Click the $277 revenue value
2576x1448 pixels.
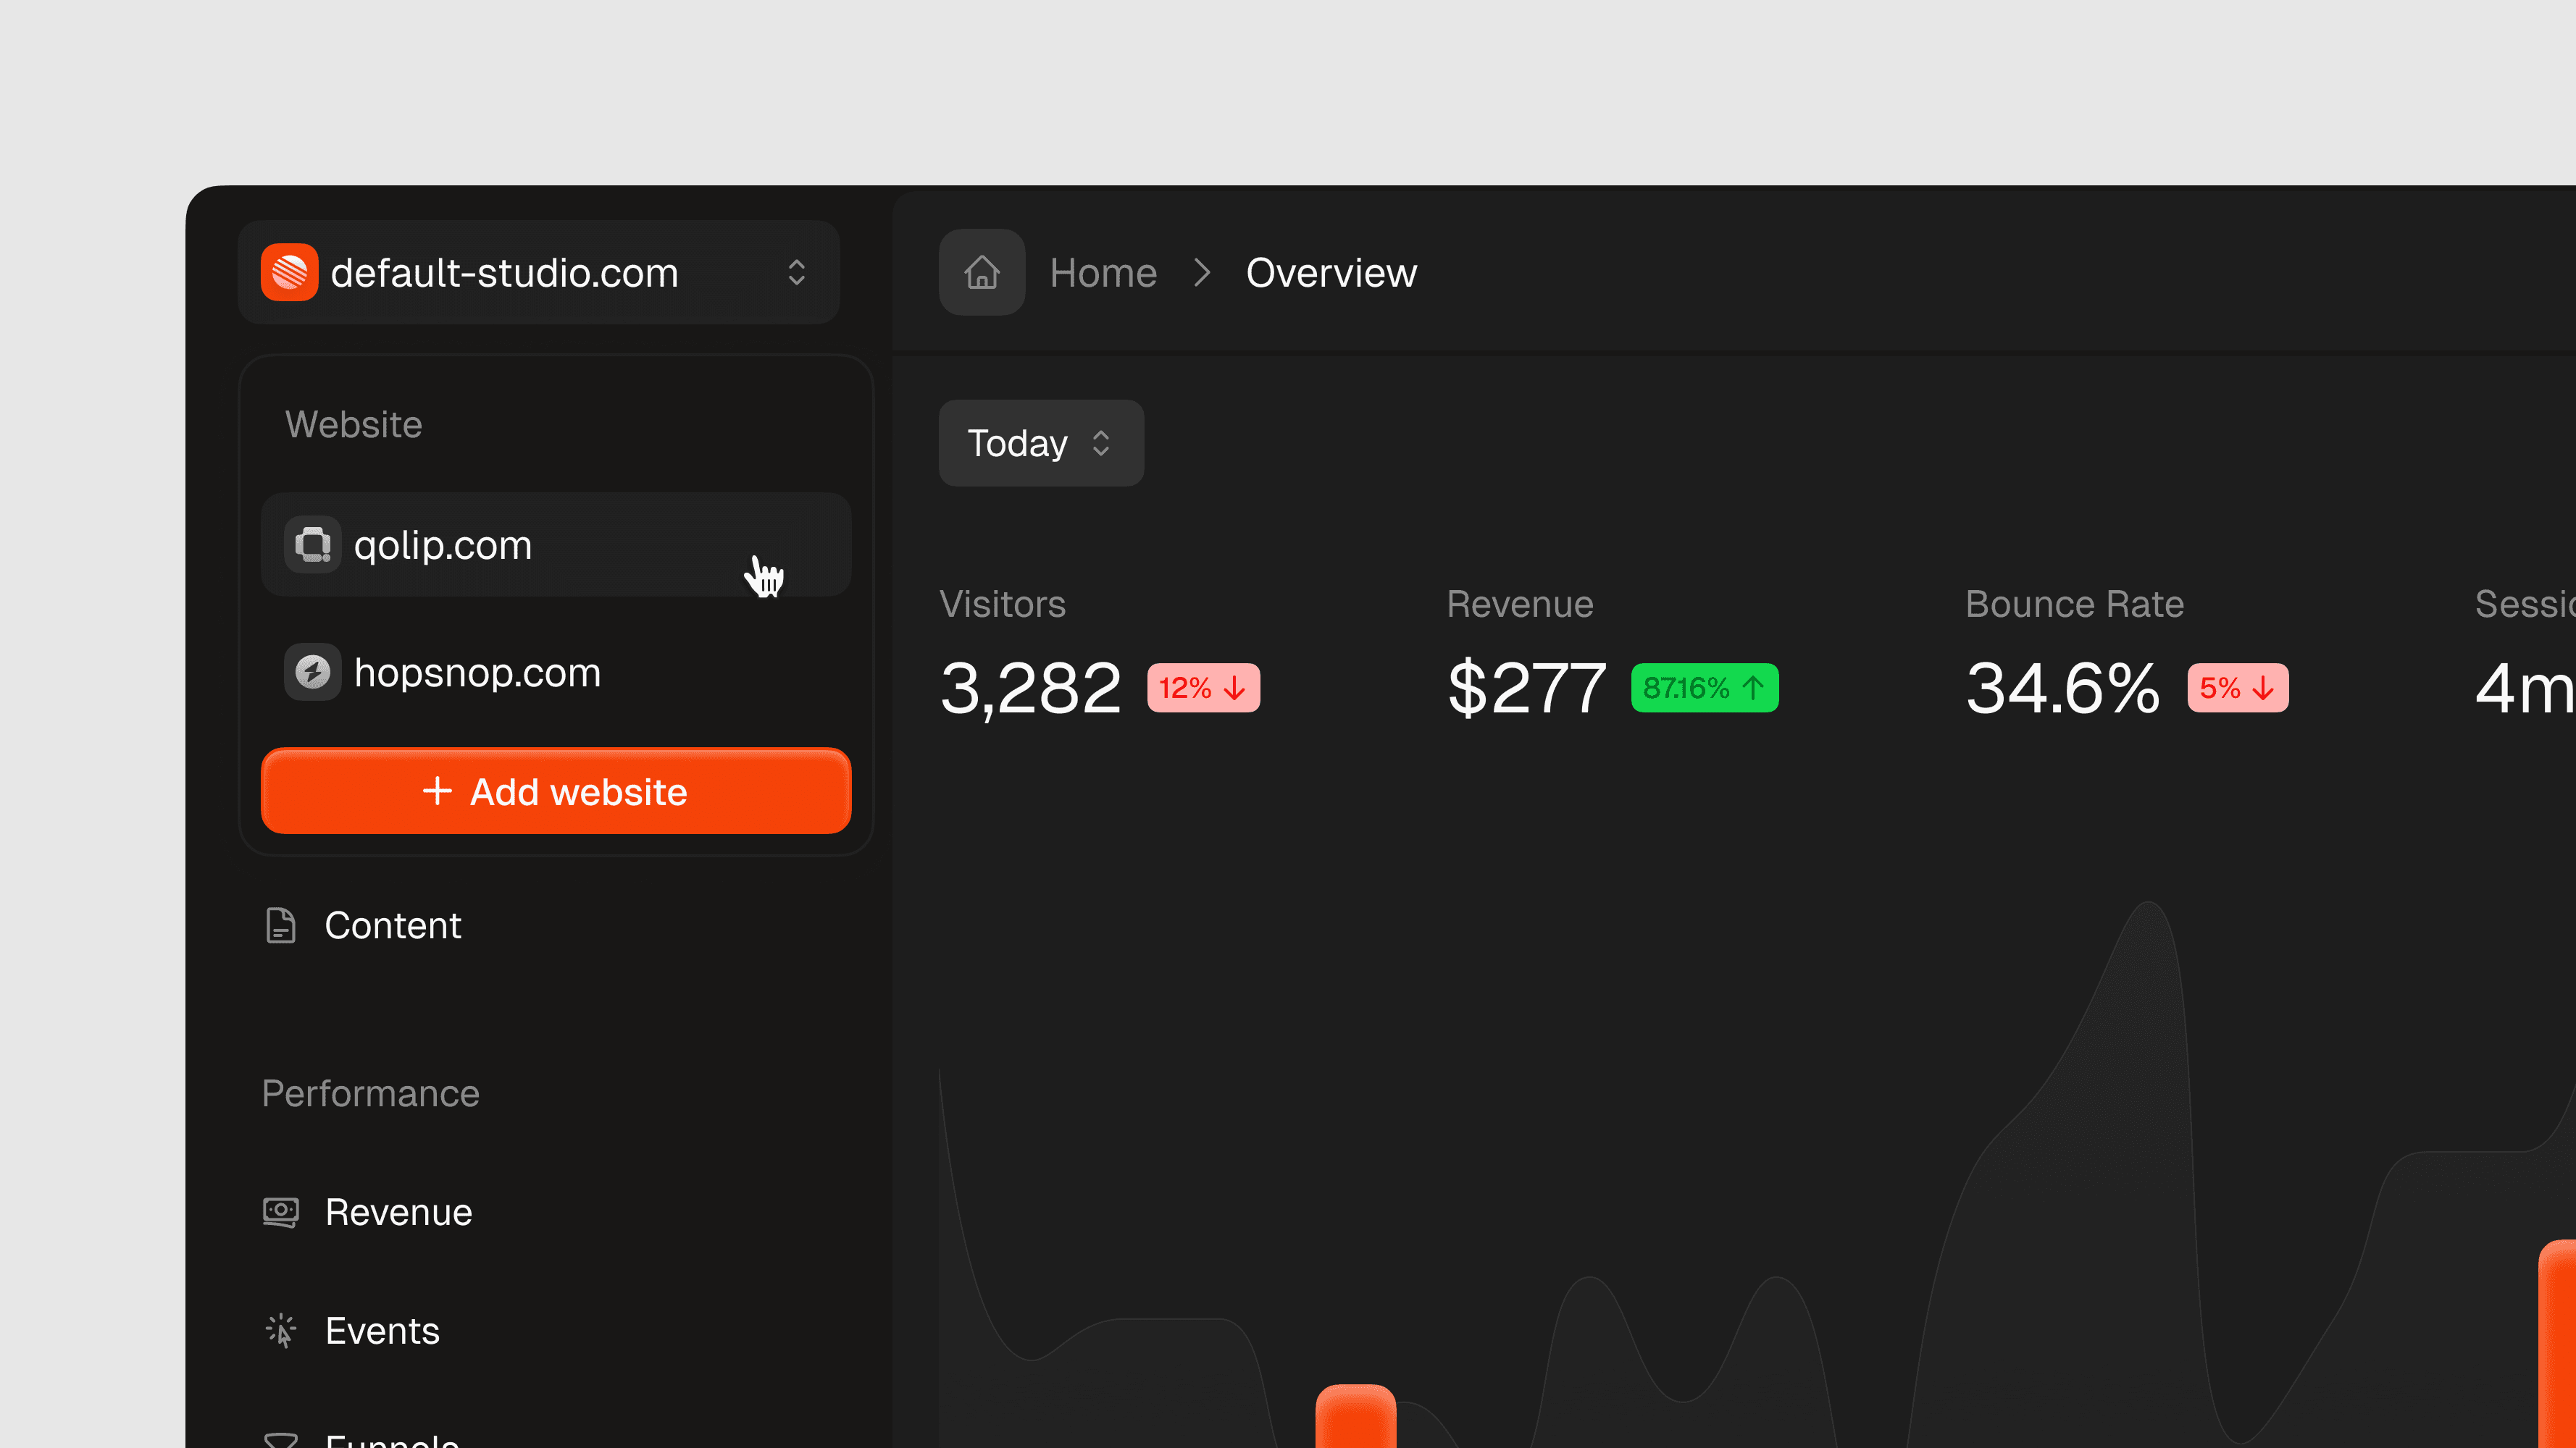(1527, 688)
